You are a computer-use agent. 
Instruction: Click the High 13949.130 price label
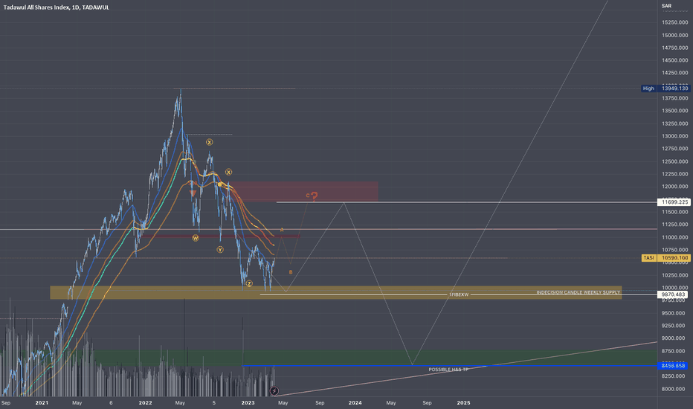coord(665,88)
